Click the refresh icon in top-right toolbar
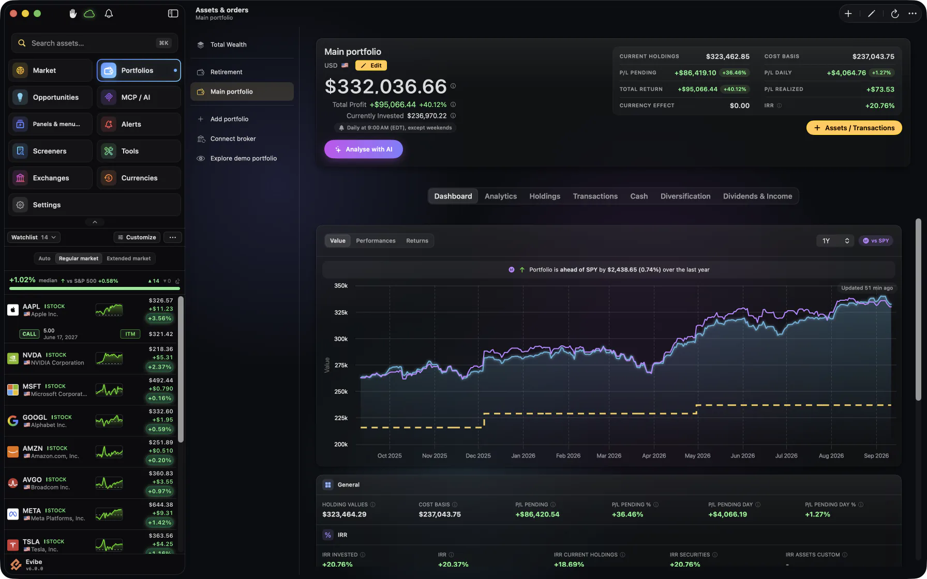This screenshot has height=579, width=927. (x=895, y=14)
